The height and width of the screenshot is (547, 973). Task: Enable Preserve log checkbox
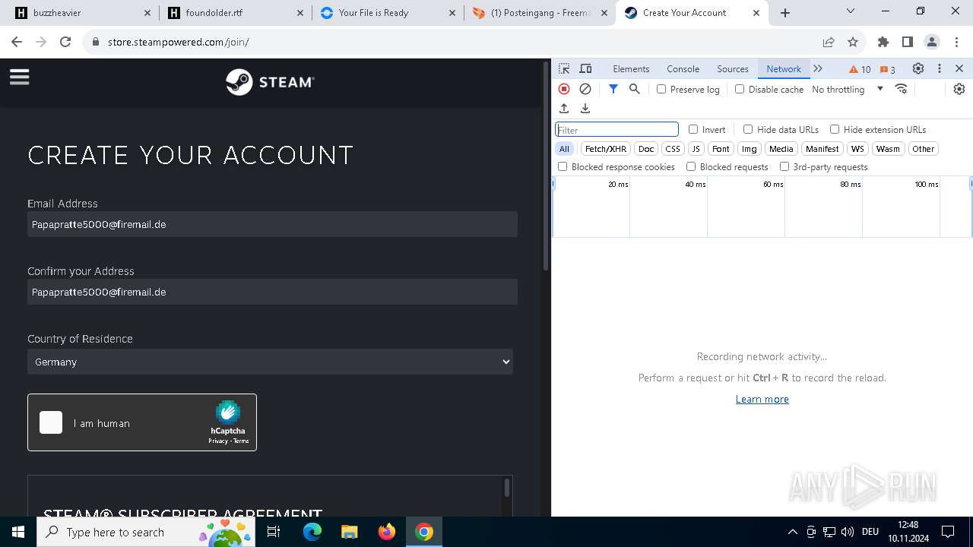tap(661, 89)
